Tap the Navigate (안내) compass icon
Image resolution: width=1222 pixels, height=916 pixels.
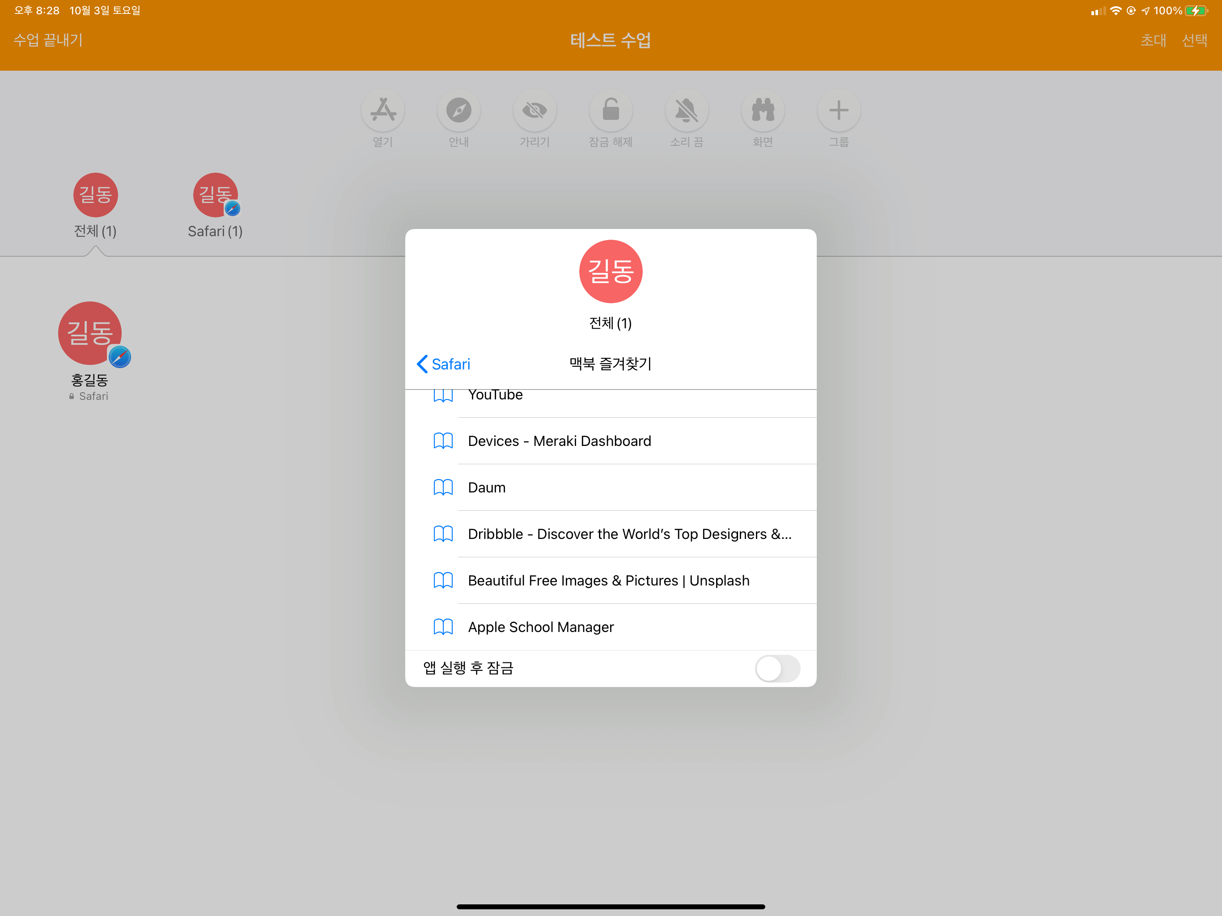(x=458, y=110)
